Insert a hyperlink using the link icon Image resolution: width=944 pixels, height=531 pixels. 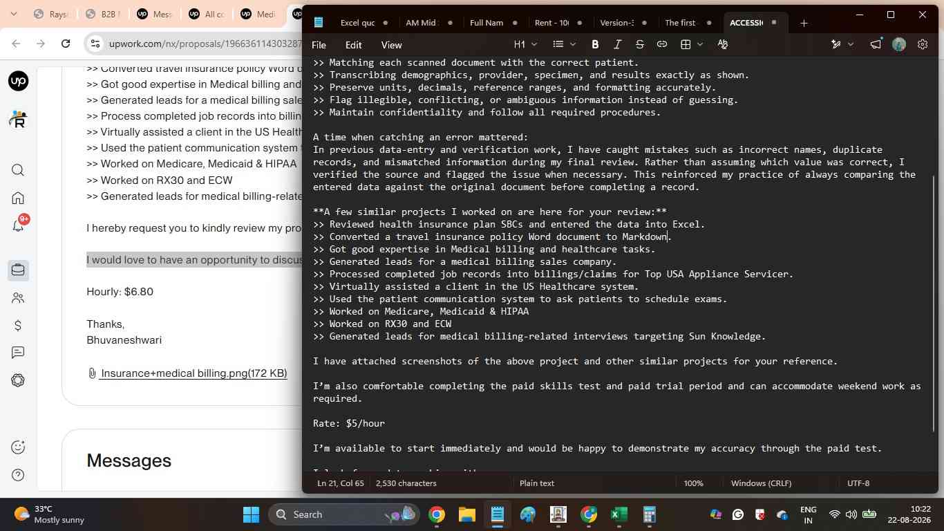(x=661, y=44)
